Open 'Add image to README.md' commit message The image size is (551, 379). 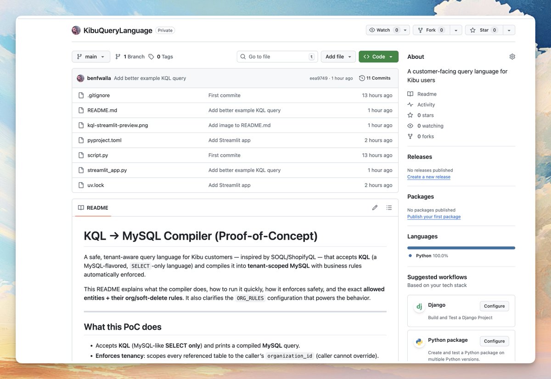(240, 125)
